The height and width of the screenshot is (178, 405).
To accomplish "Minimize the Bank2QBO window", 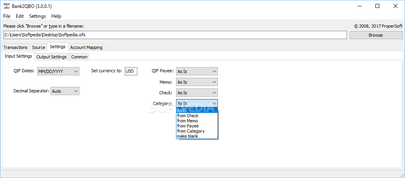I will pyautogui.click(x=360, y=6).
